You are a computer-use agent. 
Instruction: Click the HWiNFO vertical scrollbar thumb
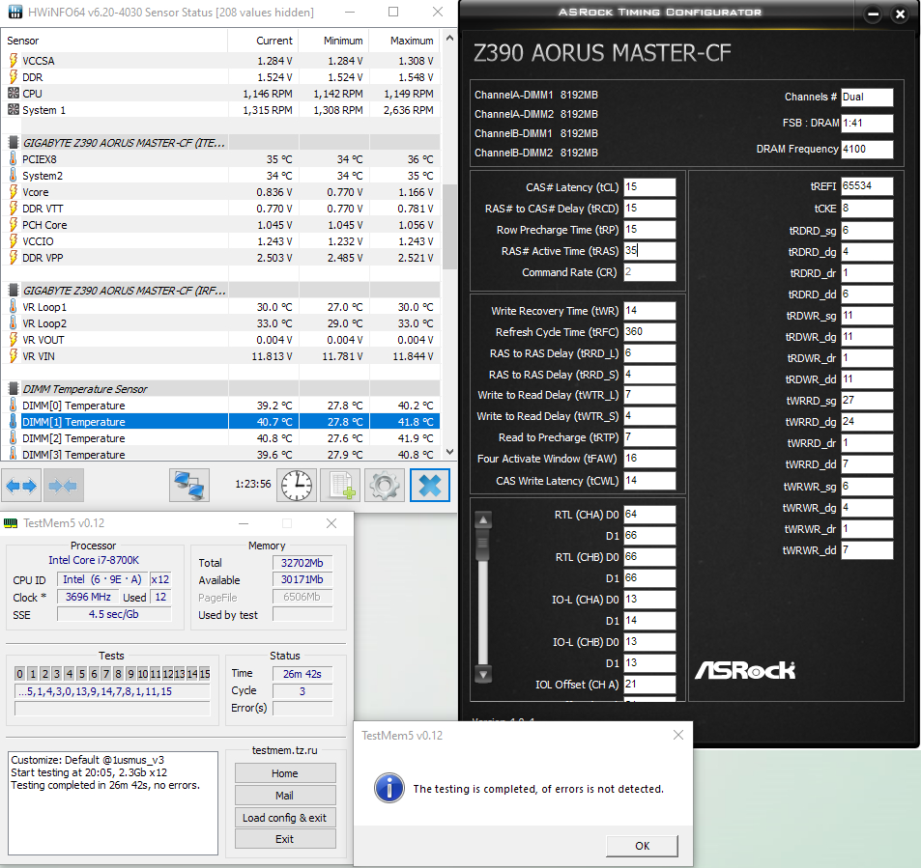tap(450, 227)
